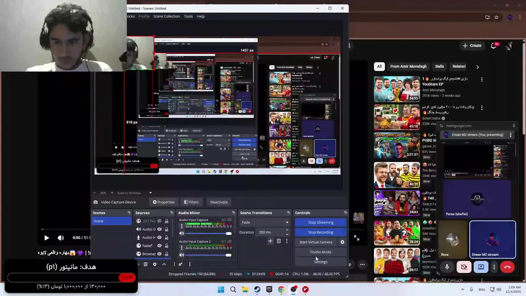
Task: Adjust Audio Input Capture volume slider
Action: [209, 233]
